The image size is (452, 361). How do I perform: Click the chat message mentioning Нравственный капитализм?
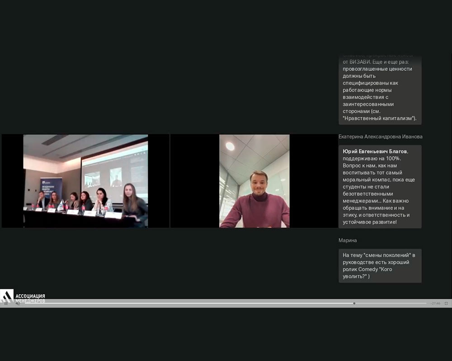pos(380,90)
